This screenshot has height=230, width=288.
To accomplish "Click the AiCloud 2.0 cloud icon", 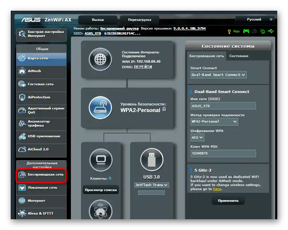I will tap(22, 149).
